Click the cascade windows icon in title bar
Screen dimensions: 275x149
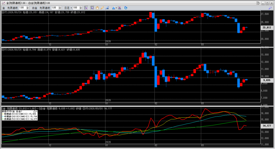(x=258, y=3)
